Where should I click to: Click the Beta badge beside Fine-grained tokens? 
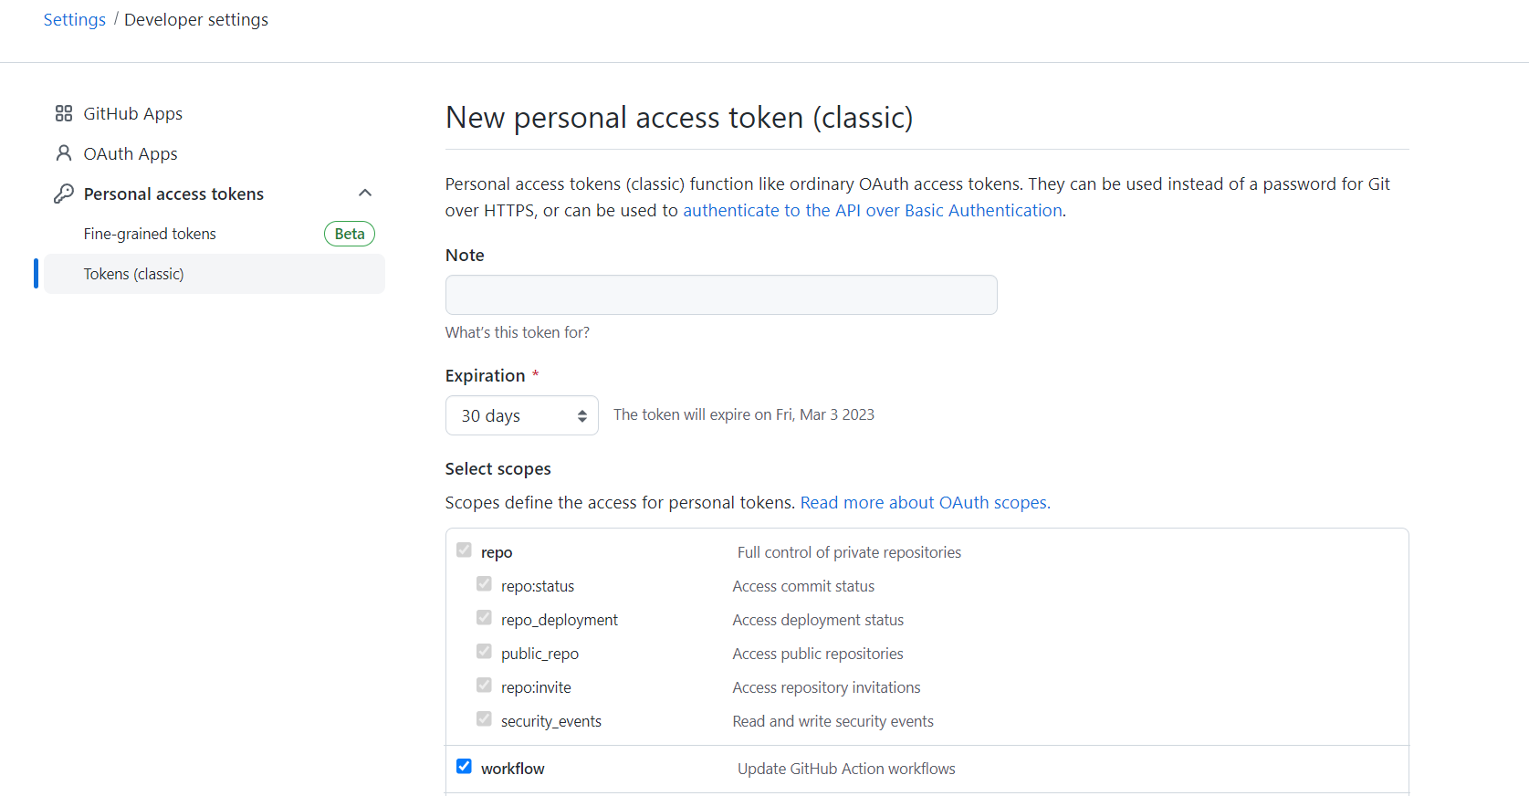(x=350, y=234)
